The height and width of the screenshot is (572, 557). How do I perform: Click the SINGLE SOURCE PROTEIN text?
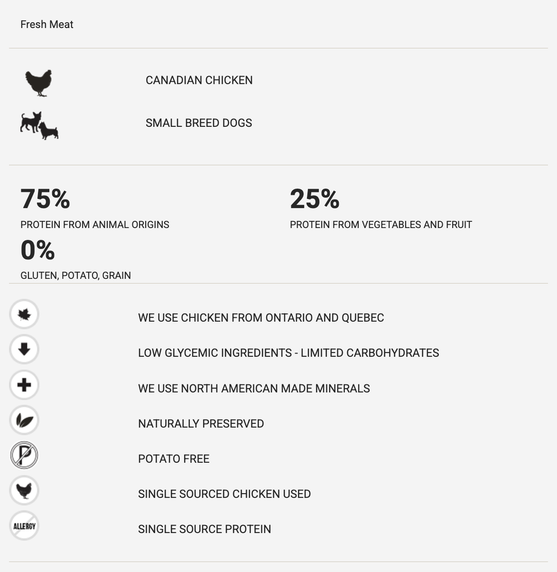click(204, 529)
